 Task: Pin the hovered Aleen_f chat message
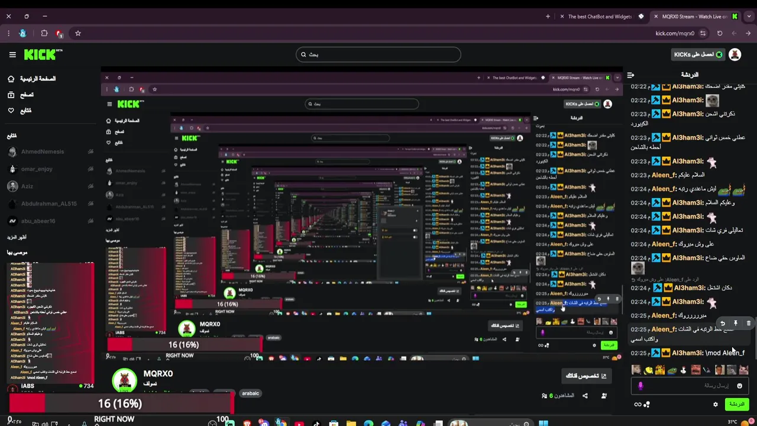736,324
